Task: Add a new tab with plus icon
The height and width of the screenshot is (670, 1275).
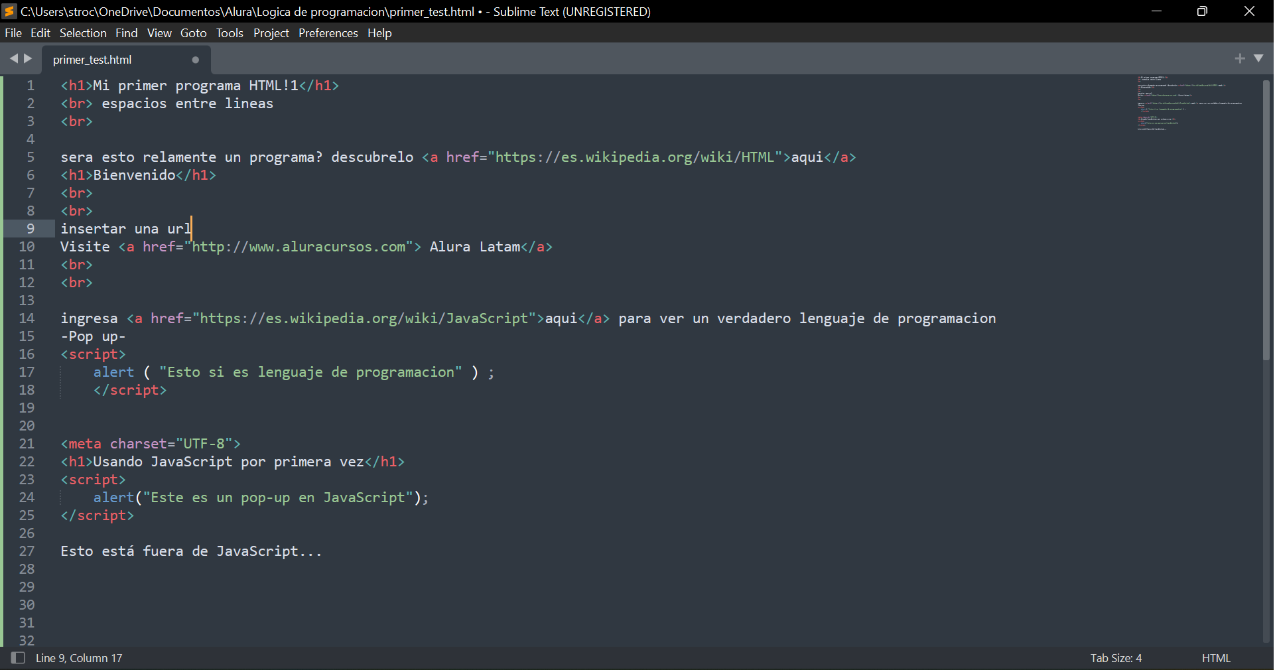Action: coord(1239,59)
